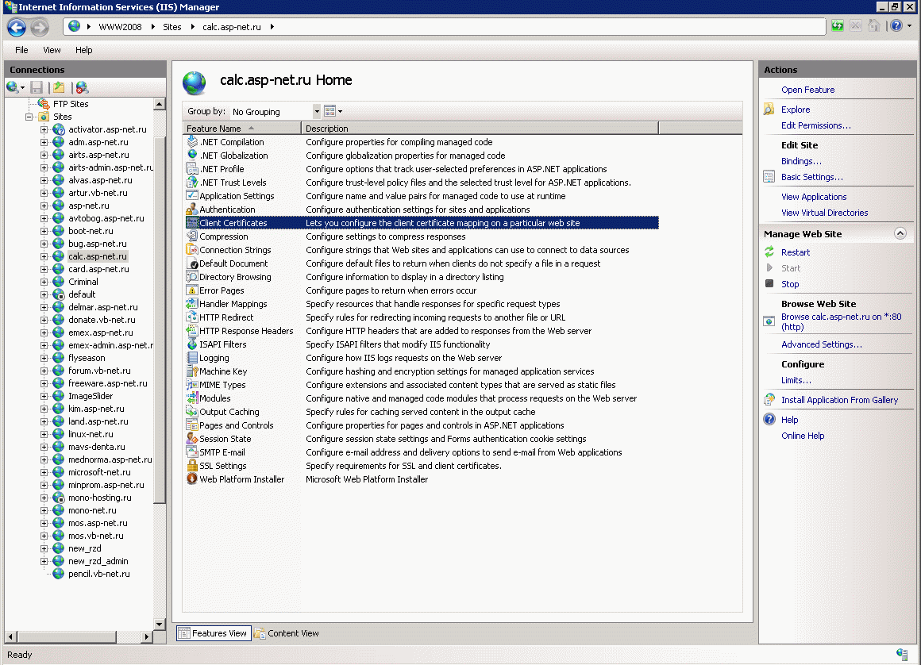Viewport: 921px width, 665px height.
Task: Open the SSL Settings lock icon
Action: (192, 466)
